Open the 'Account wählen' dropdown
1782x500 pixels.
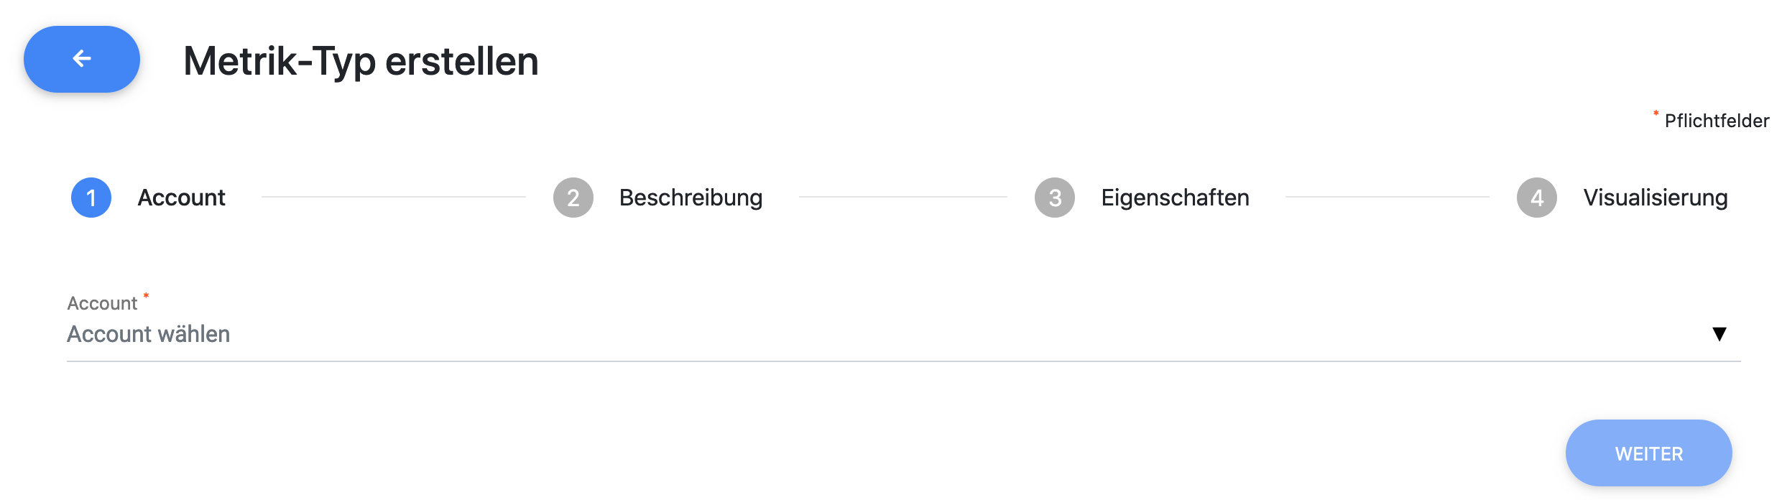point(862,334)
